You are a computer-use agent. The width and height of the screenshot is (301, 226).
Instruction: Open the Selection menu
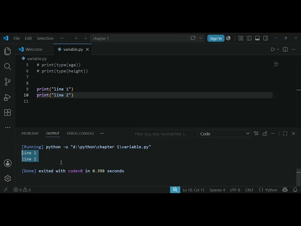click(45, 38)
